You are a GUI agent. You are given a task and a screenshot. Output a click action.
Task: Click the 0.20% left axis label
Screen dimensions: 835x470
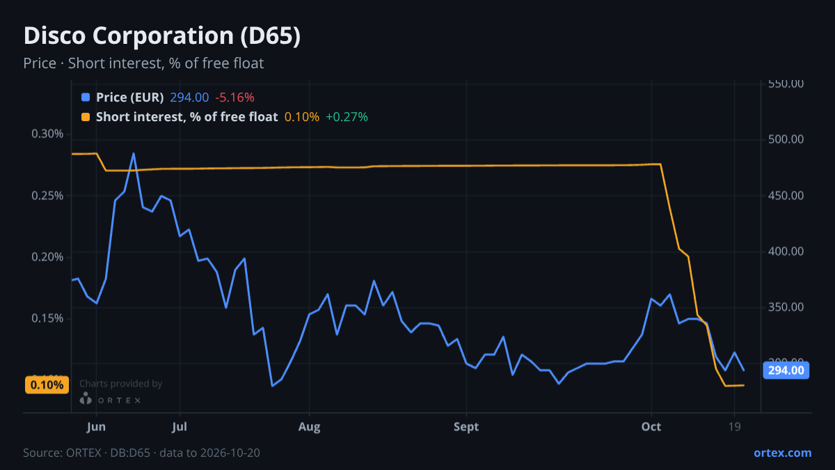[47, 257]
